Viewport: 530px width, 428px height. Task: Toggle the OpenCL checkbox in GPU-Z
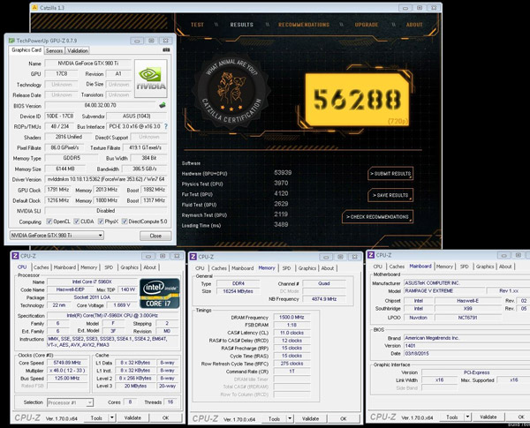[49, 222]
